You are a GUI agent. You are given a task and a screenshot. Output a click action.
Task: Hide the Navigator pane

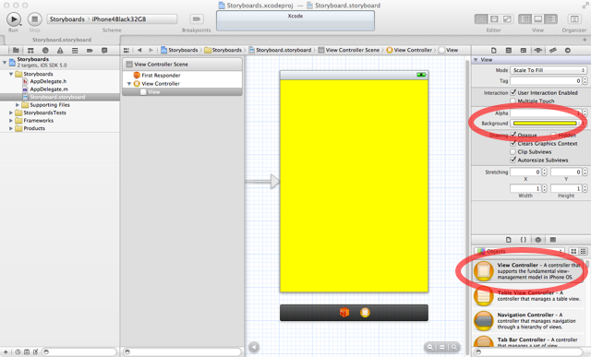pyautogui.click(x=525, y=18)
